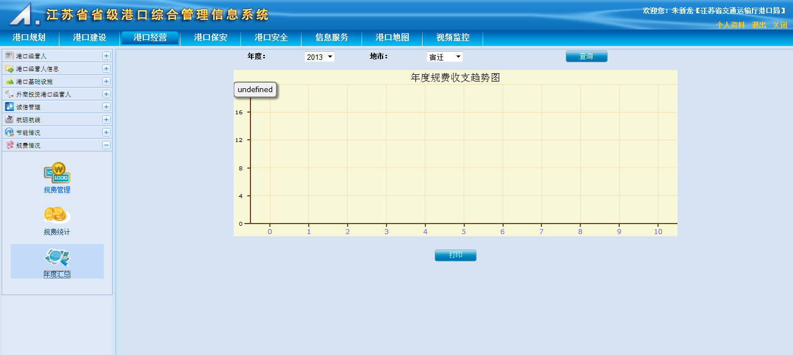Go to the 港口地图 menu tab
Screen dimensions: 793x355
[x=392, y=38]
